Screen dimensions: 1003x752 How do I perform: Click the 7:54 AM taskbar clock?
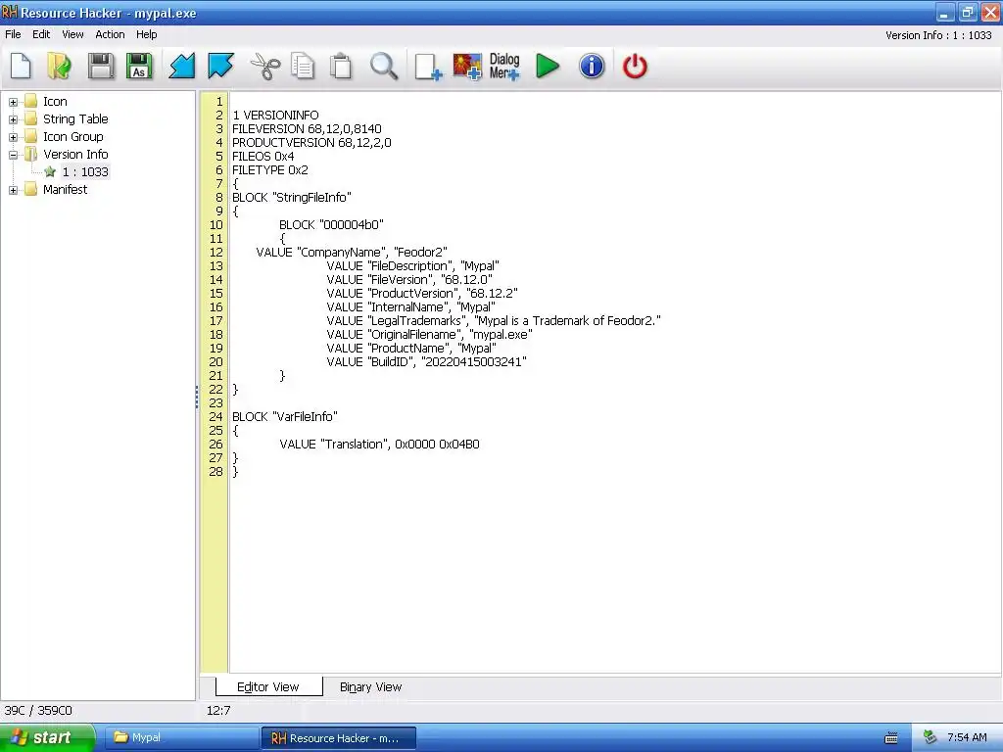tap(967, 738)
